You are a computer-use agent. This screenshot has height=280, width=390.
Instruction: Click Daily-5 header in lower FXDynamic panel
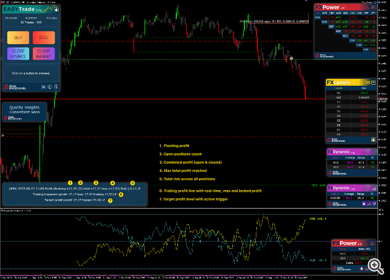point(335,194)
